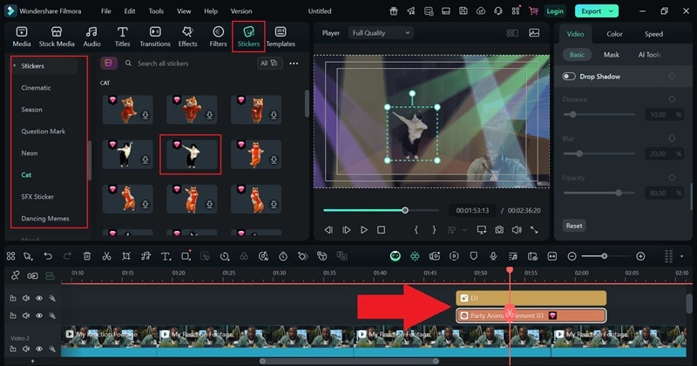This screenshot has height=366, width=697.
Task: Toggle visibility eye of DJ track
Action: 39,298
